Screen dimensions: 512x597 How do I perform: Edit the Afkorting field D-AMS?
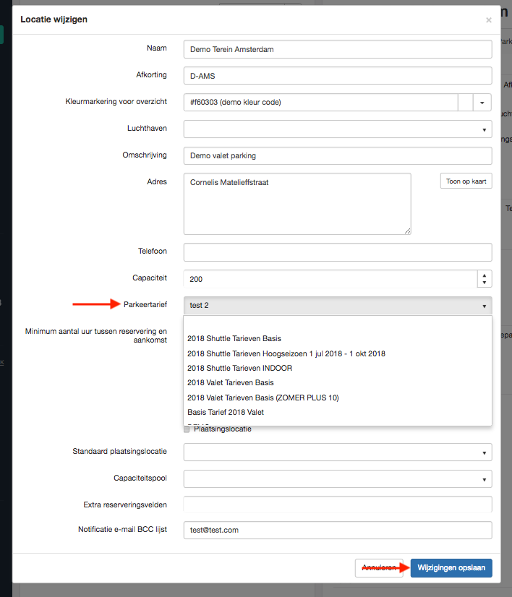point(338,76)
